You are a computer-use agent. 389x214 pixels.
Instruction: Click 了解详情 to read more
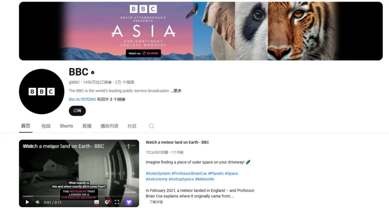tap(156, 202)
